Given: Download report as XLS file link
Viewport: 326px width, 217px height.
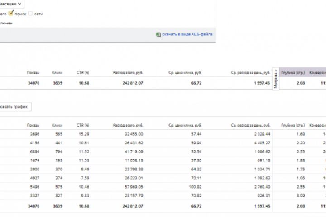Looking at the screenshot, I should coord(187,34).
